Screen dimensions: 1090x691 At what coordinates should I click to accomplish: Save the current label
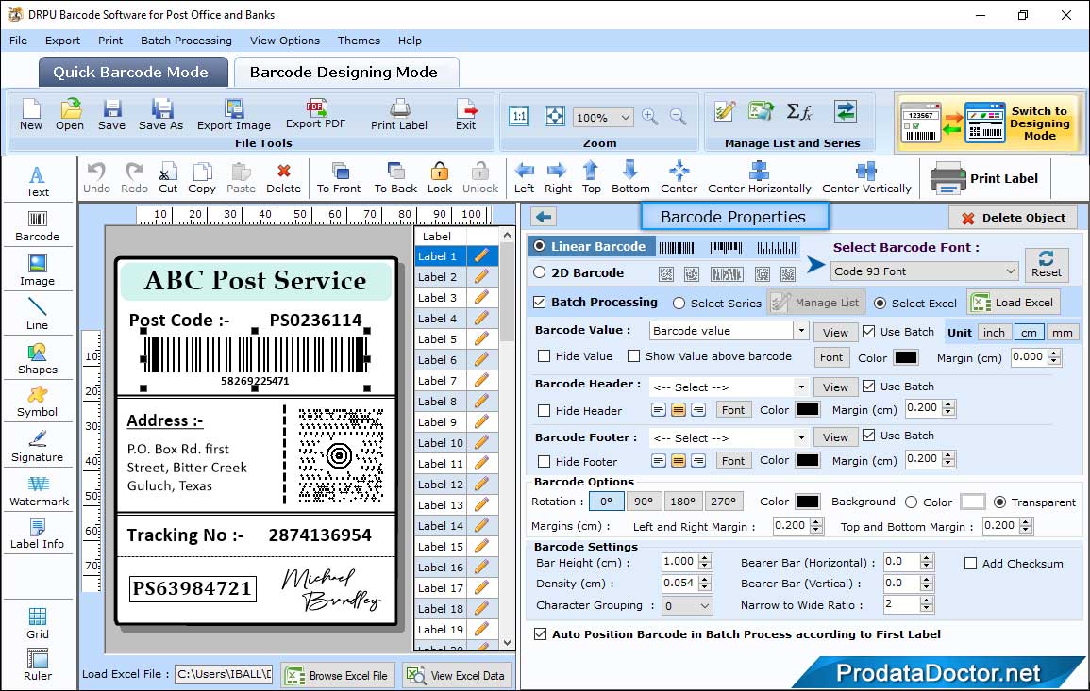click(112, 115)
